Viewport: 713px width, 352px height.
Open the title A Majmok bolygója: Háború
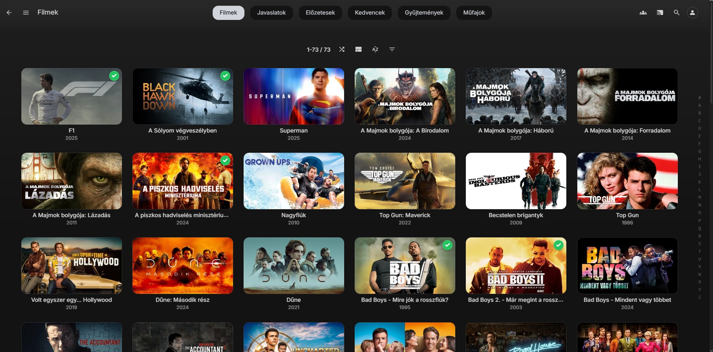click(x=516, y=131)
